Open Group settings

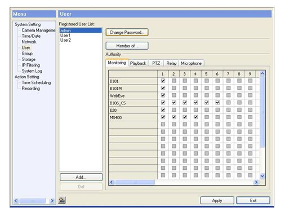tap(27, 54)
